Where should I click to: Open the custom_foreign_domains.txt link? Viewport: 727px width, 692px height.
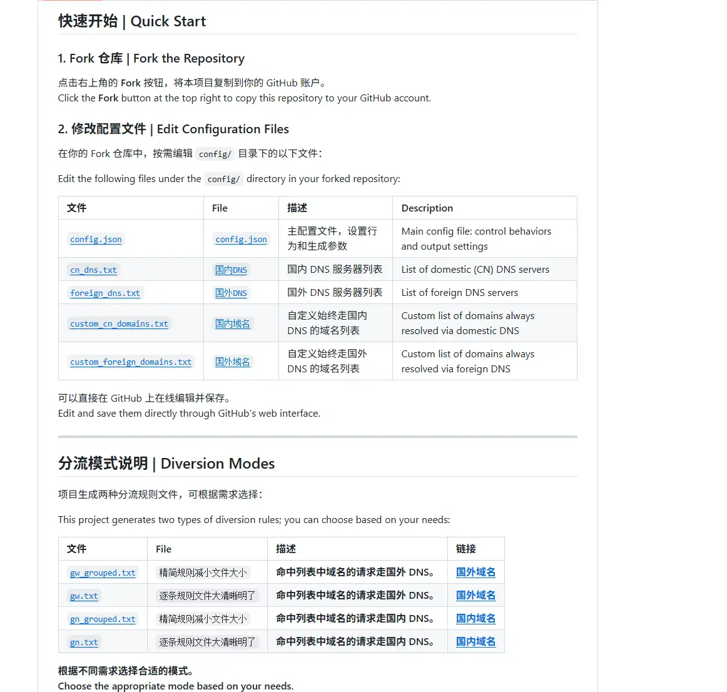click(x=130, y=362)
